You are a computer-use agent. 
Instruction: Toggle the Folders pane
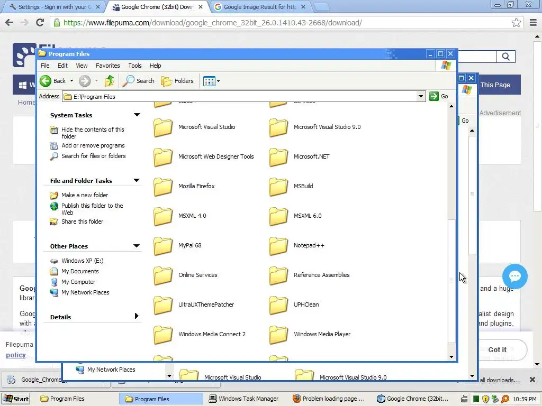177,81
